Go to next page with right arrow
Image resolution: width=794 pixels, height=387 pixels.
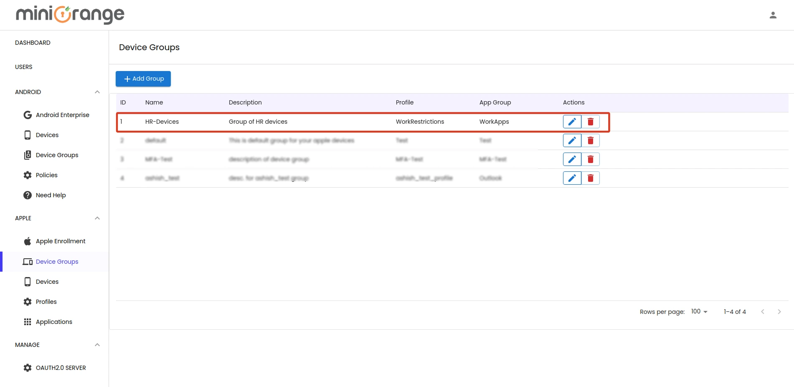pos(779,311)
